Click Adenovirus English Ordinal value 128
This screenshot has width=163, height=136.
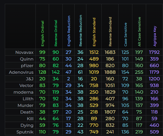pos(42,72)
